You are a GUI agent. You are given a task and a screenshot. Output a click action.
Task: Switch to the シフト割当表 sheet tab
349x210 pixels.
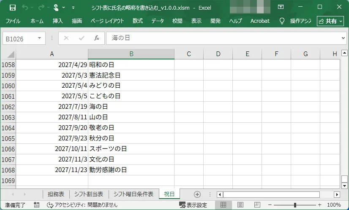(x=89, y=194)
